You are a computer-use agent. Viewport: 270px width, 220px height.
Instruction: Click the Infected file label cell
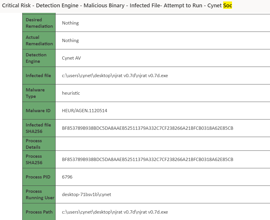39,75
